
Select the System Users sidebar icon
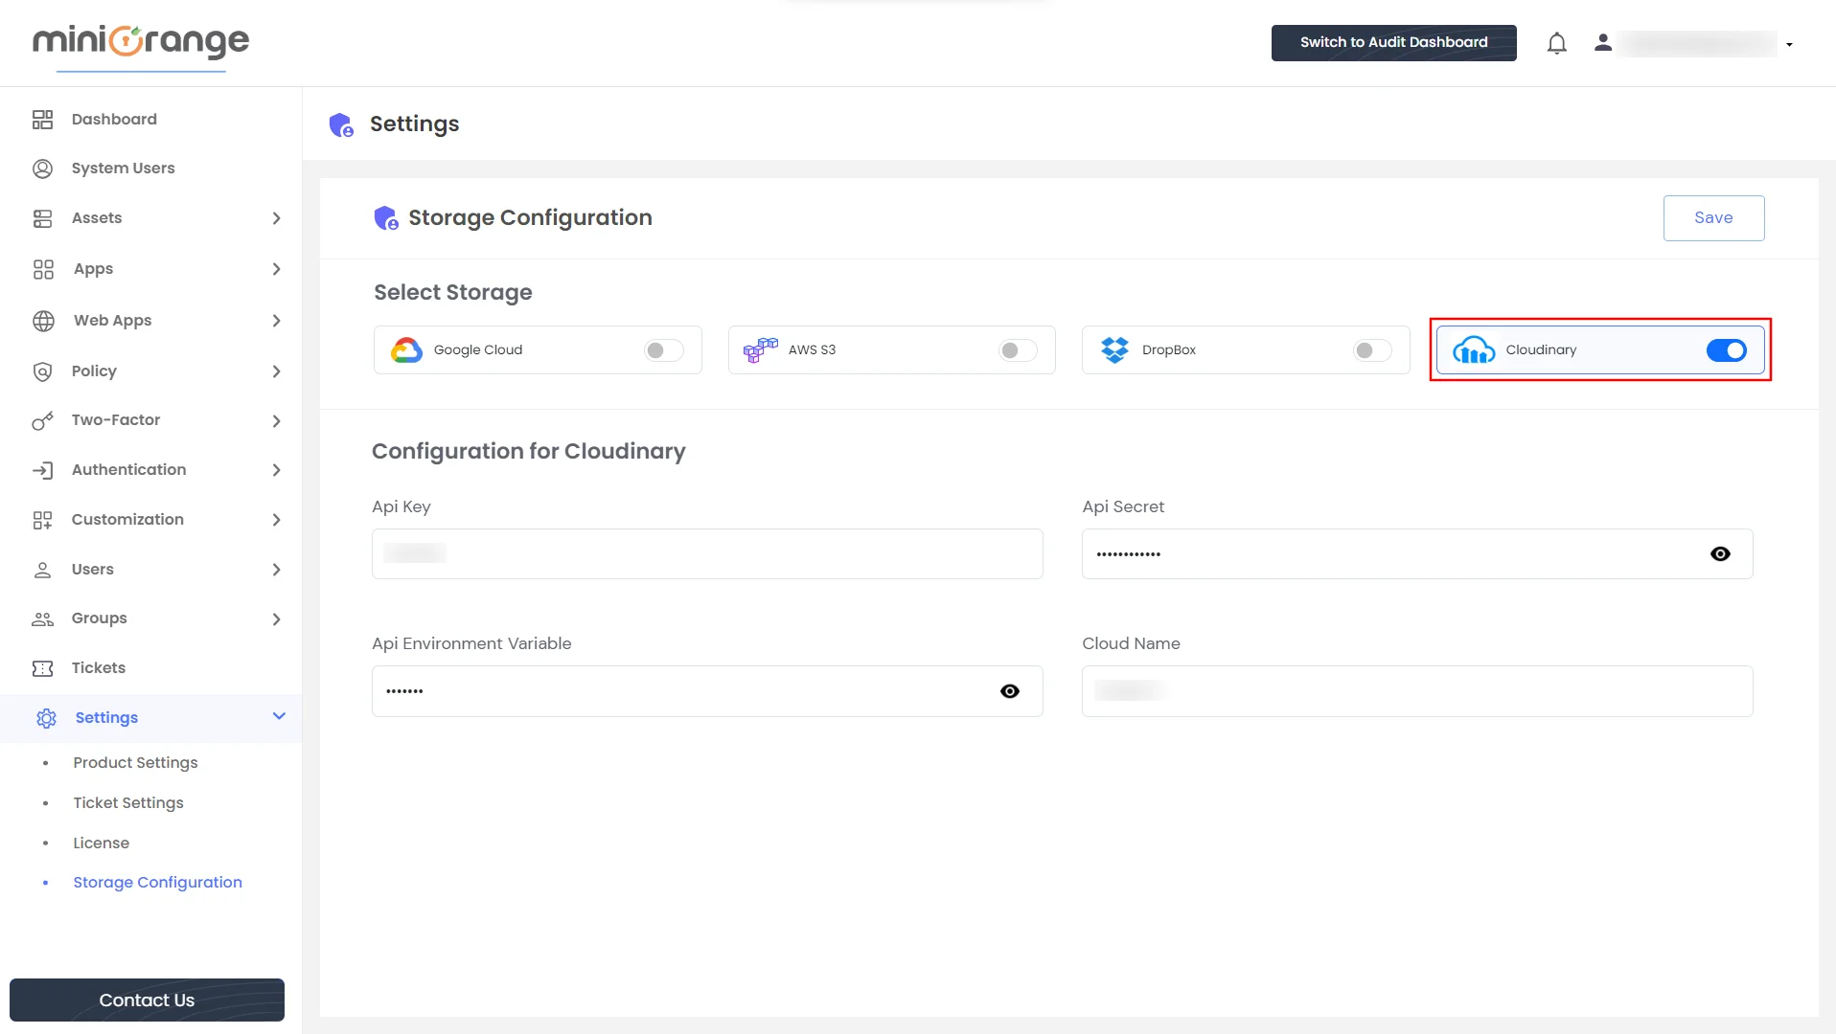pos(43,169)
